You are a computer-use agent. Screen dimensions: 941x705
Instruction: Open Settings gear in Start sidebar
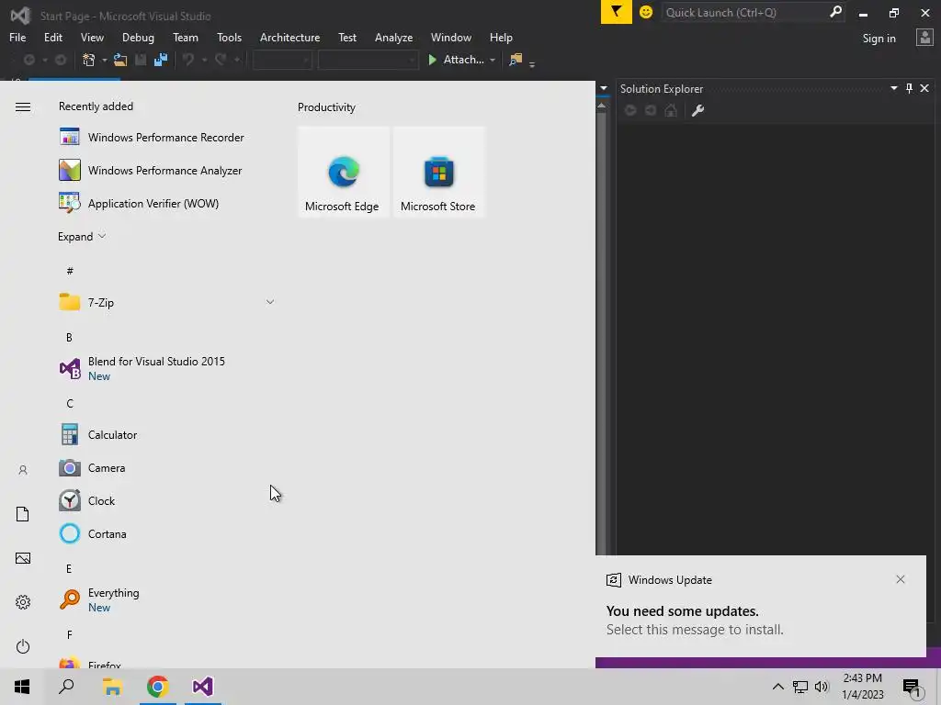coord(23,602)
